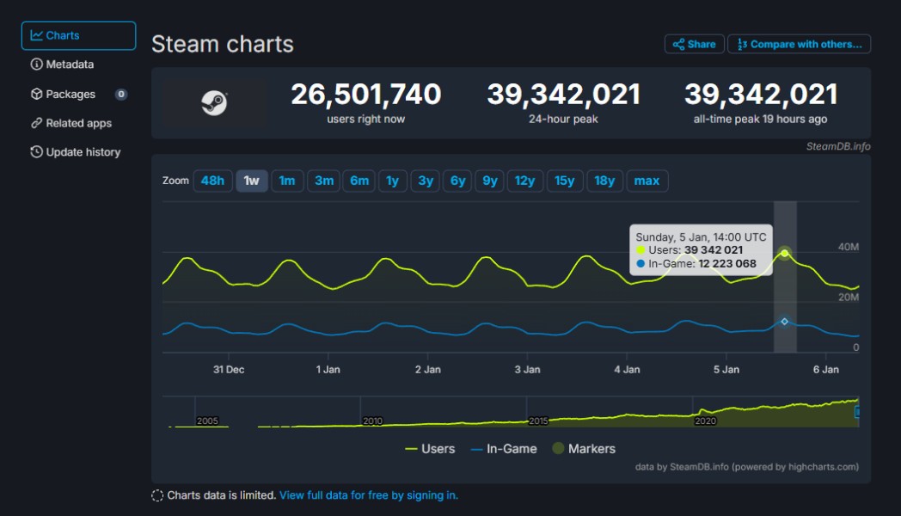The height and width of the screenshot is (516, 901).
Task: Set chart zoom to 6y
Action: tap(457, 181)
